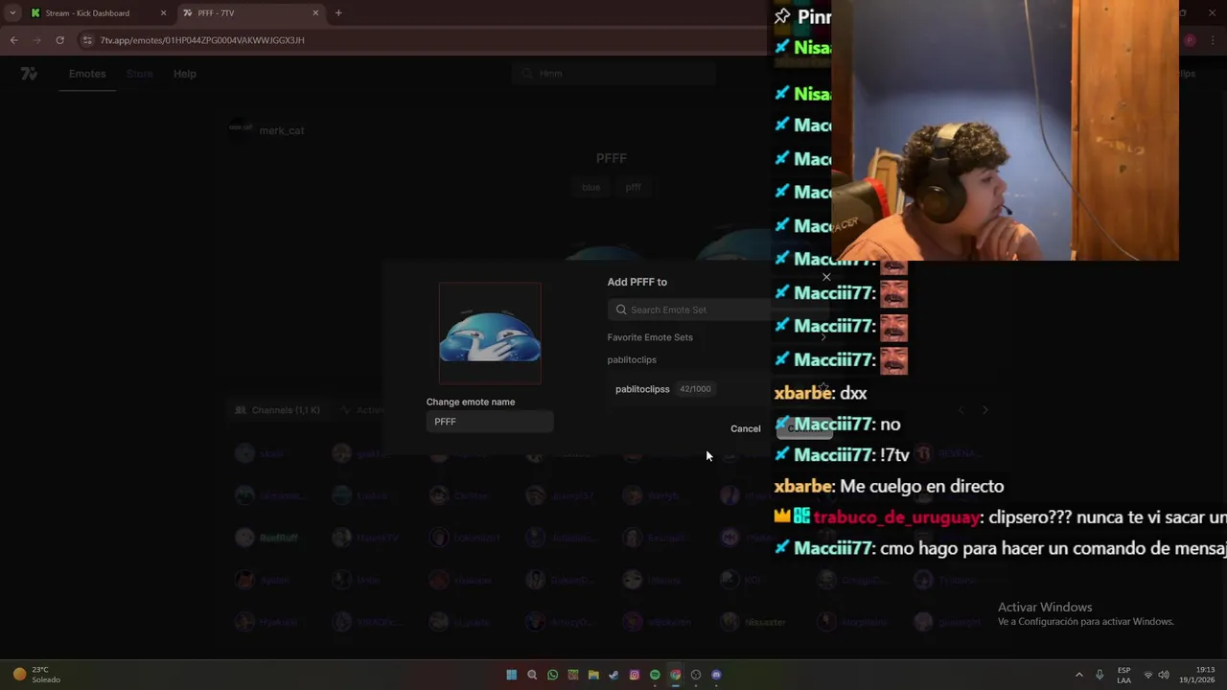Screen dimensions: 1227x690
Task: Go back in browser history
Action: pos(13,40)
